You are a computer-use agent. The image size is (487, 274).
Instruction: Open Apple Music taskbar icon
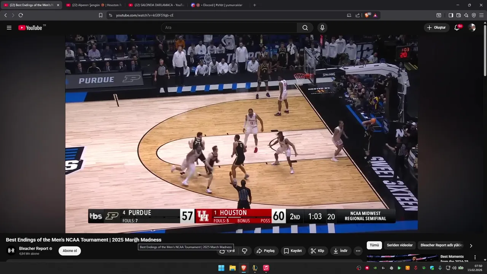point(266,268)
